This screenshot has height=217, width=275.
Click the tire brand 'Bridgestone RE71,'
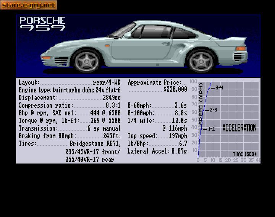coord(95,144)
